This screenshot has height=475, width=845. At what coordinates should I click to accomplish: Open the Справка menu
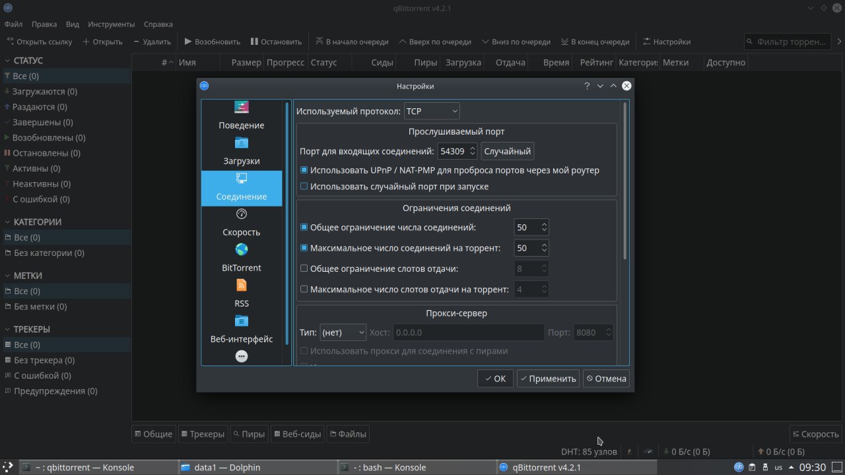pyautogui.click(x=158, y=24)
